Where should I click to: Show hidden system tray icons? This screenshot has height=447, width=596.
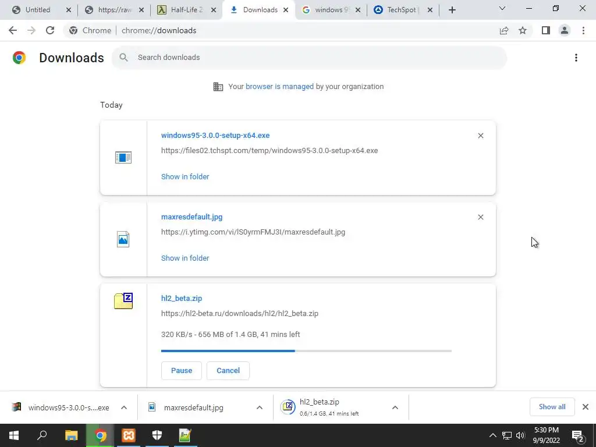tap(492, 435)
